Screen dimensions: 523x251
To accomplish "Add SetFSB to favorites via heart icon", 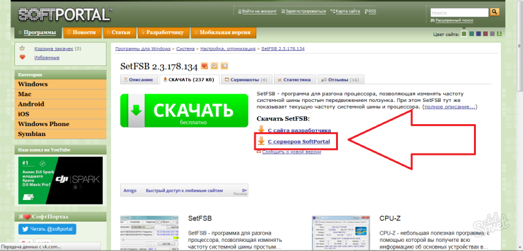I will 205,66.
